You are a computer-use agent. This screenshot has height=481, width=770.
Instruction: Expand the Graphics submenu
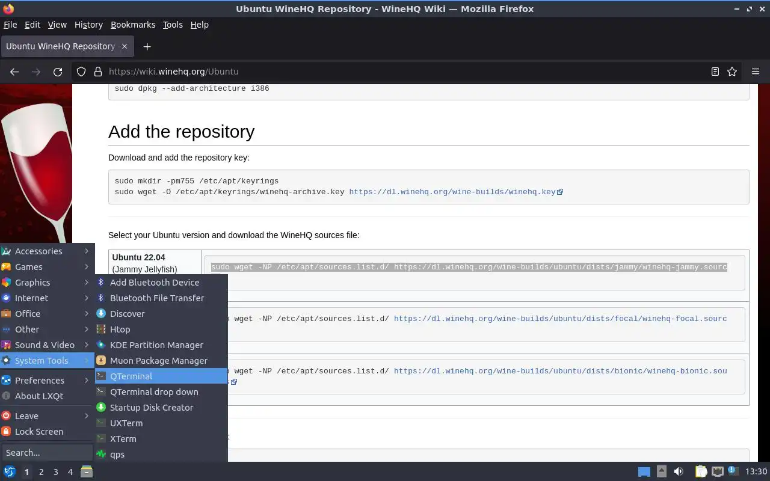(47, 283)
